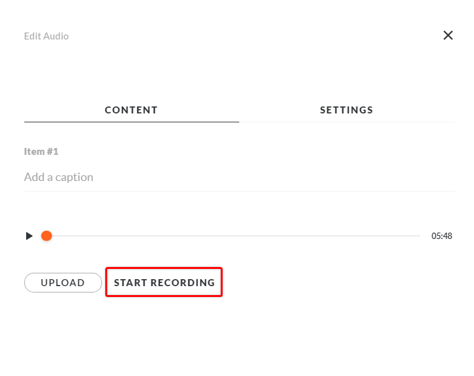Click the orange playhead knob

(47, 236)
